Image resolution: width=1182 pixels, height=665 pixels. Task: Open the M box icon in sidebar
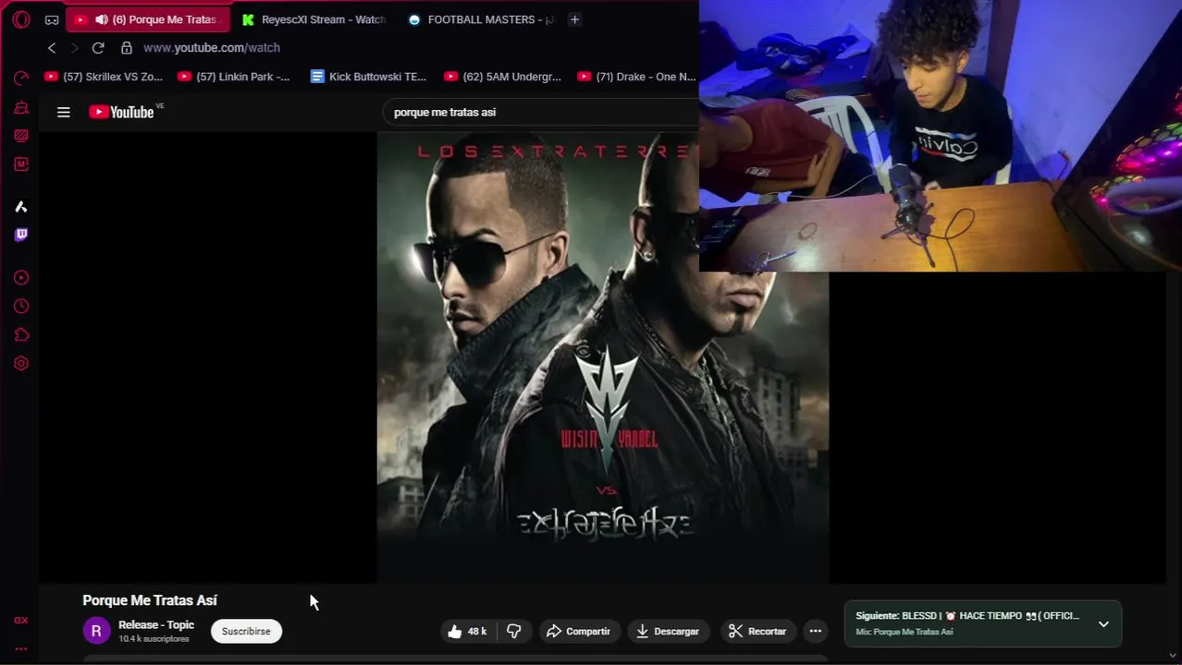21,164
